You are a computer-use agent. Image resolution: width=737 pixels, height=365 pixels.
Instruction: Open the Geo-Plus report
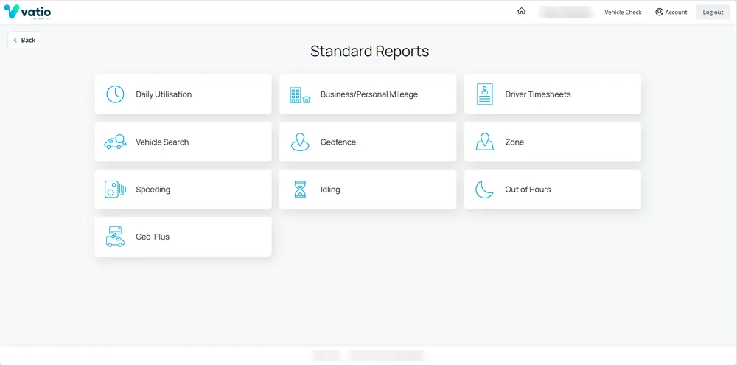point(184,237)
